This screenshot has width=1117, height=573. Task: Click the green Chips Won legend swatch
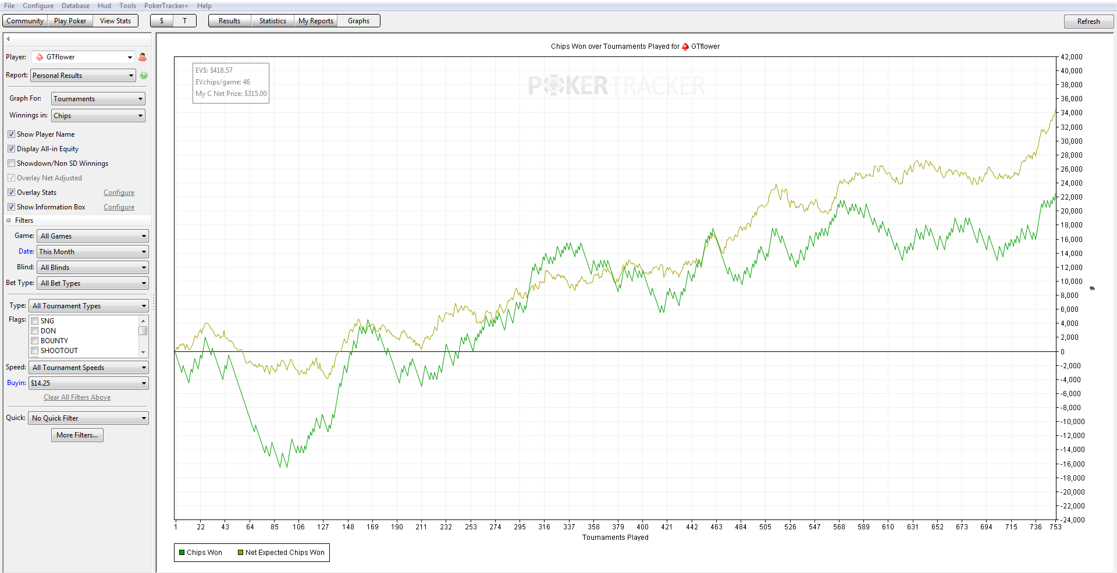pyautogui.click(x=182, y=553)
